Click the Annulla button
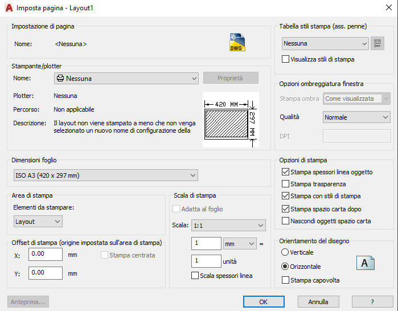Screen dimensions: 398x311 [318, 302]
